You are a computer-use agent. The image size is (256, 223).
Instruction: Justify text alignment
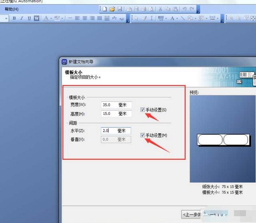[x=100, y=18]
